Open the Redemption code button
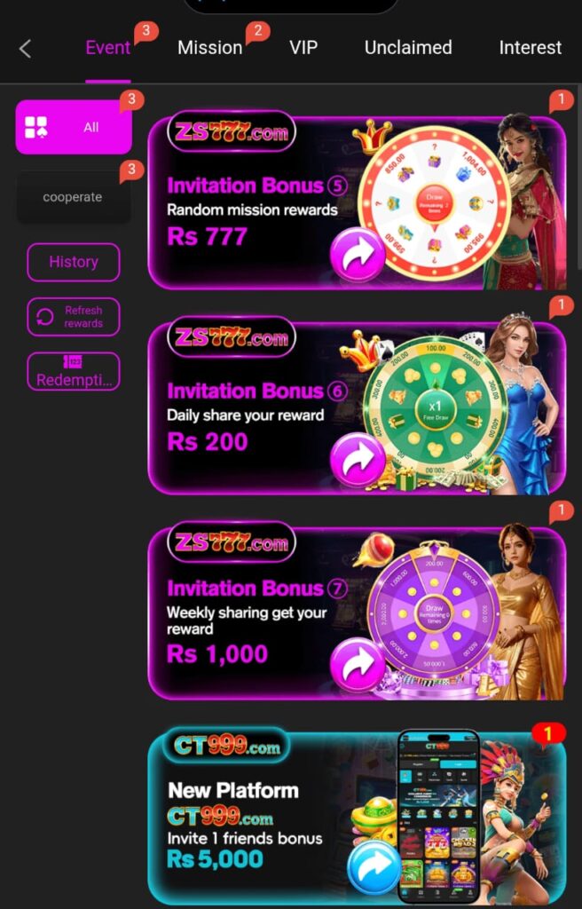 pyautogui.click(x=74, y=371)
